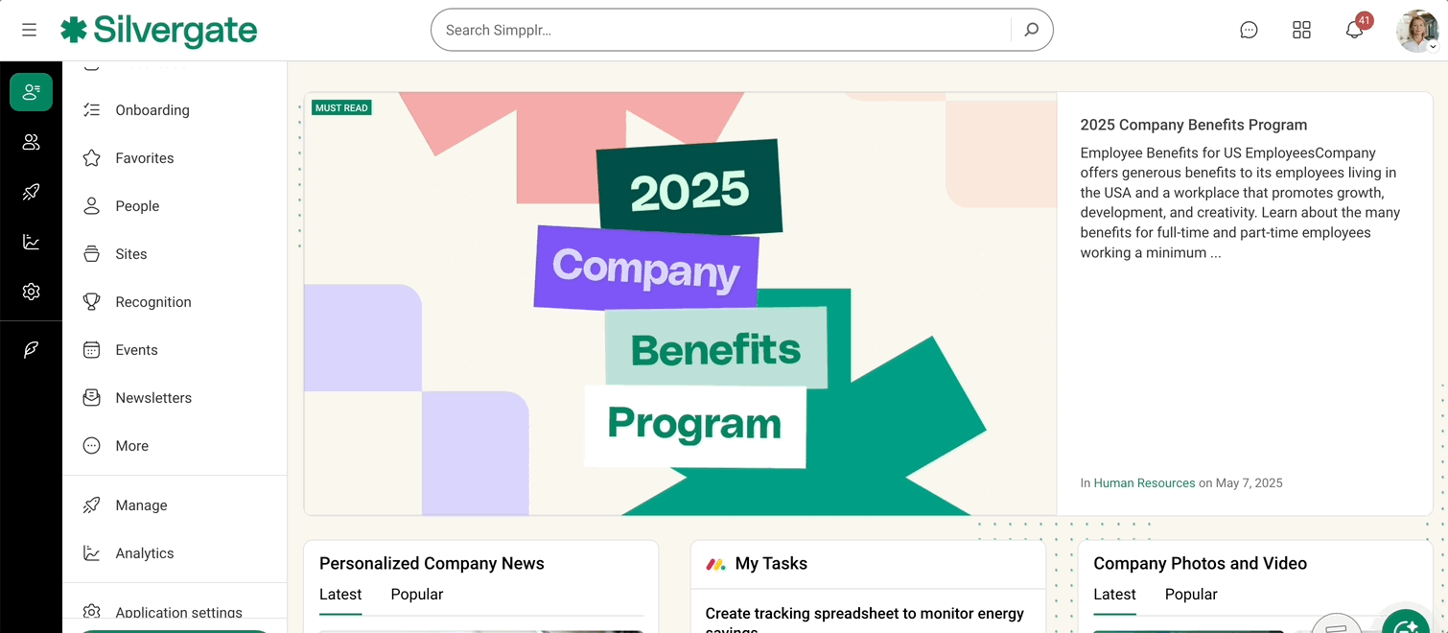This screenshot has height=633, width=1448.
Task: Open the apps grid launcher icon
Action: click(1301, 30)
